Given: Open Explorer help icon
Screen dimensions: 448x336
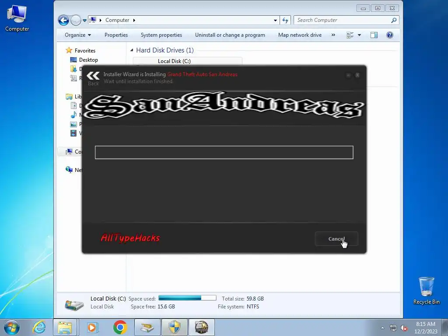Looking at the screenshot, I should pyautogui.click(x=390, y=35).
